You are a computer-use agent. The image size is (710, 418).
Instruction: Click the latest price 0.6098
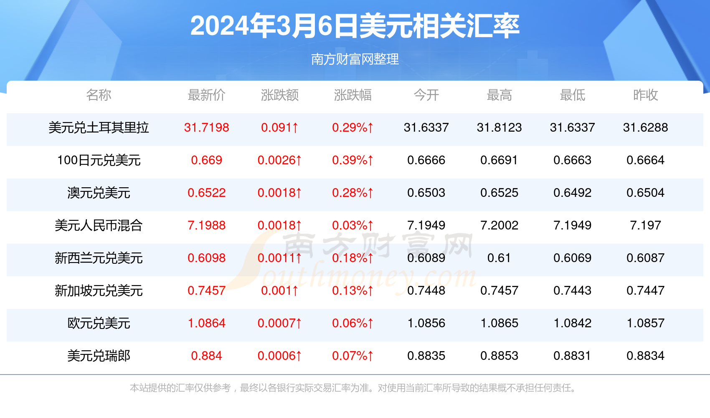click(x=206, y=258)
